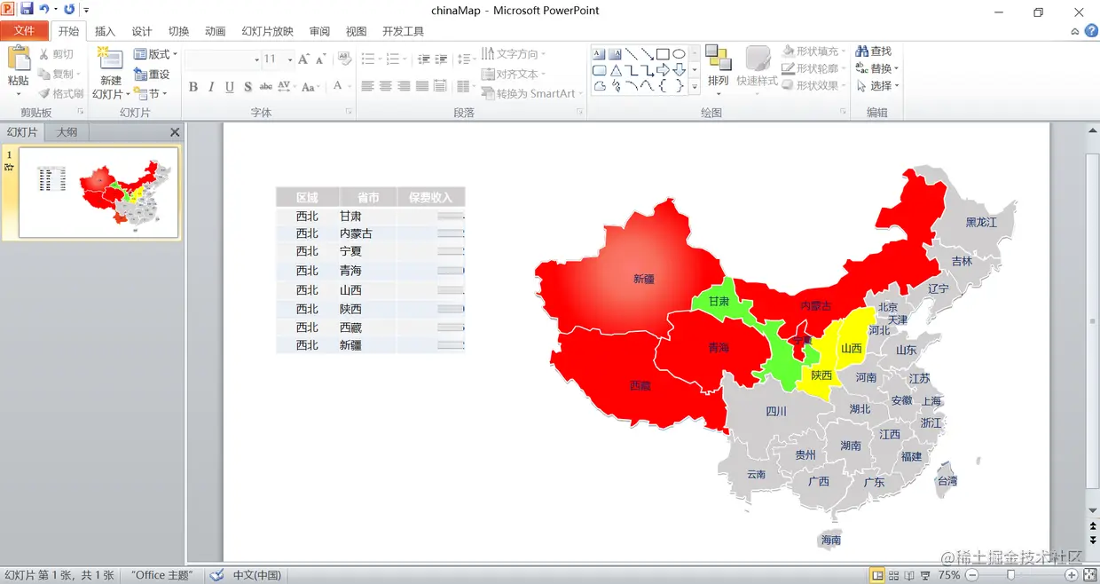Click the zoom slider handle
1100x584 pixels.
click(1010, 575)
